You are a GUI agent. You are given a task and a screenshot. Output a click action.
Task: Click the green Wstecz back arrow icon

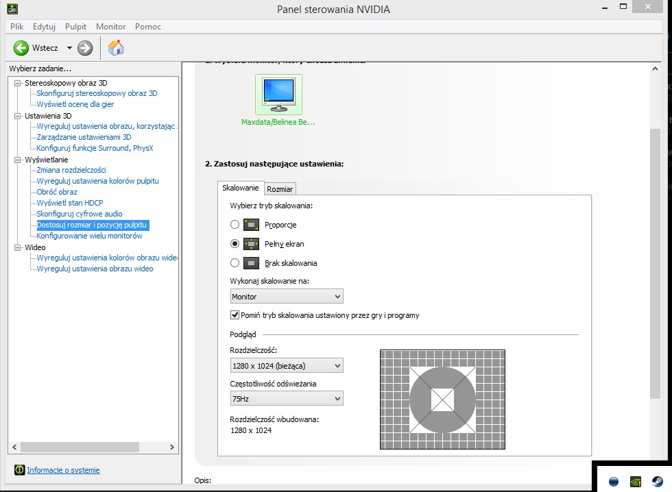click(21, 48)
